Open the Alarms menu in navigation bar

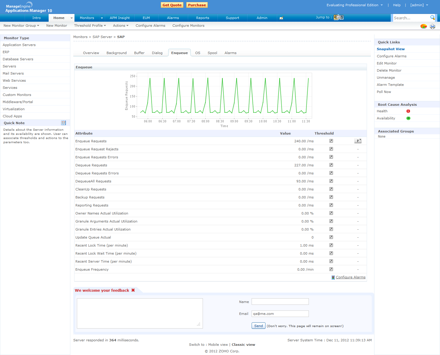173,18
